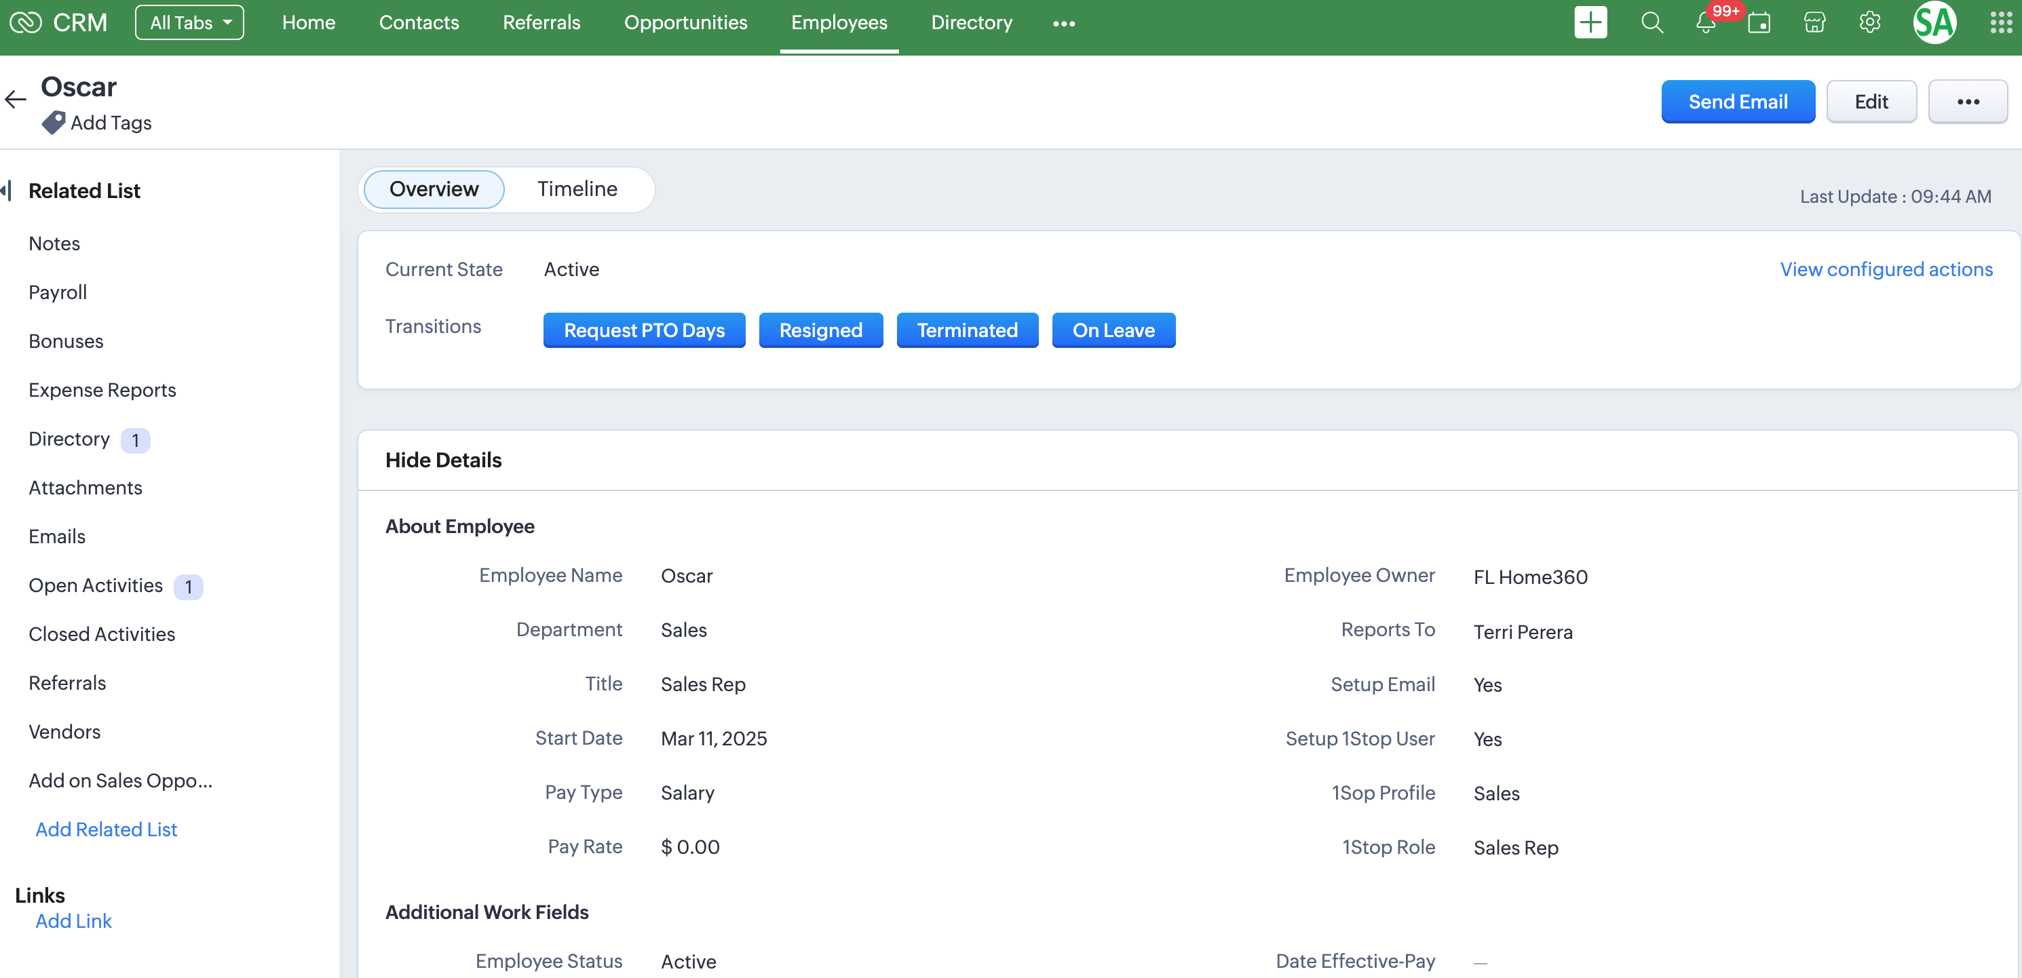Image resolution: width=2022 pixels, height=978 pixels.
Task: Click the Request PTO Days transition button
Action: click(644, 330)
